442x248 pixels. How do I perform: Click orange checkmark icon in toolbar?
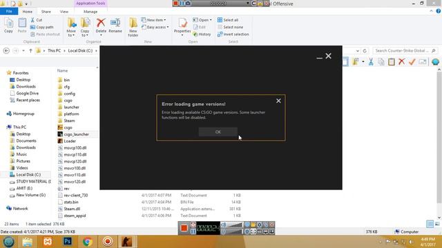pos(412,61)
